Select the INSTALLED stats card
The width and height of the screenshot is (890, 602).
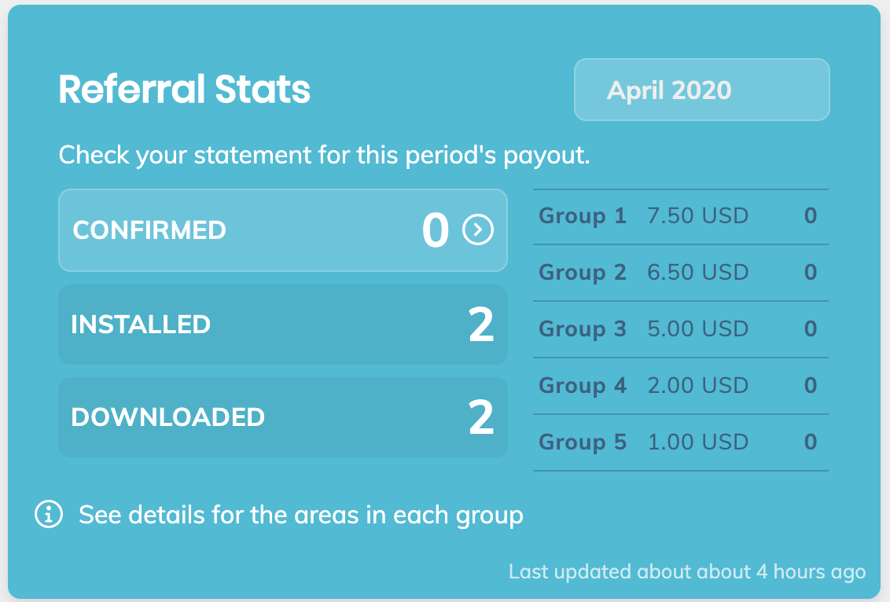(282, 325)
